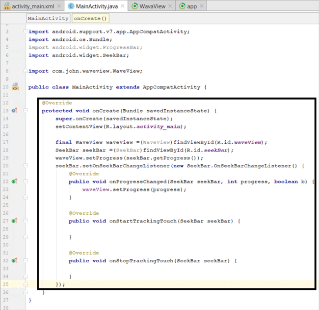
Task: Click the implements gutter icon beside onStopTrackingTouch
Action: tap(15, 260)
